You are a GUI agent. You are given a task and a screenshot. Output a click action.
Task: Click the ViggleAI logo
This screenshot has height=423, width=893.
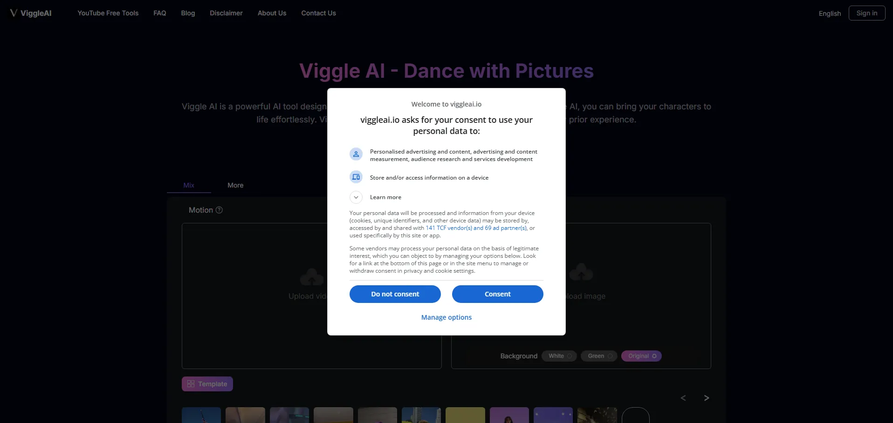[x=31, y=13]
